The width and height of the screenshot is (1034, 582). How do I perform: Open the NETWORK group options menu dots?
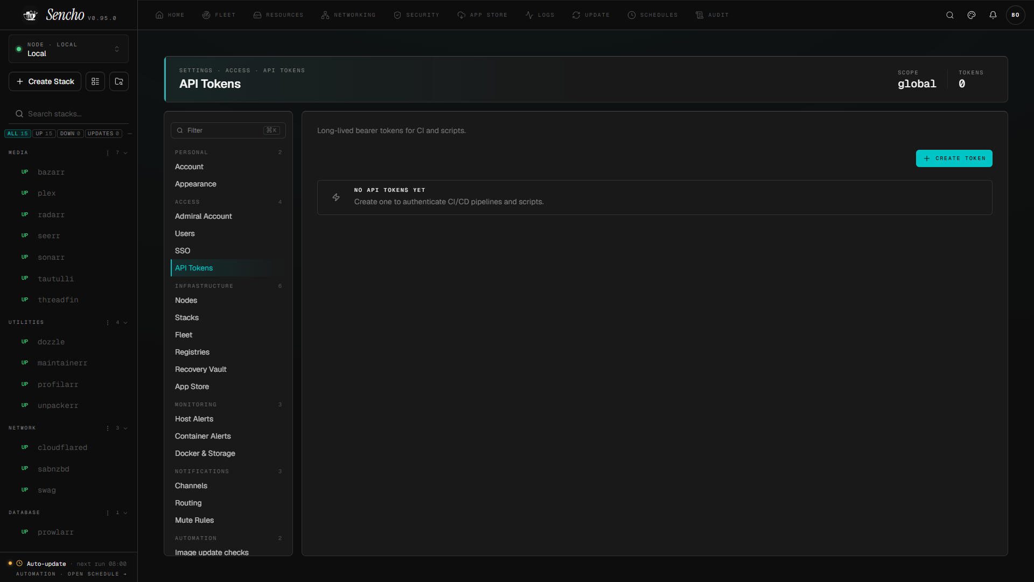point(108,428)
